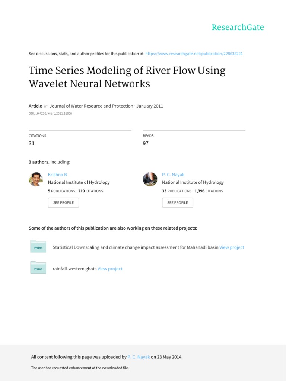
Task: Open View project link for rainfall-western ghats
Action: (x=110, y=269)
